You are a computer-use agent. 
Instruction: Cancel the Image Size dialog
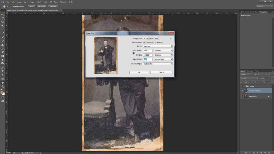pos(161,72)
